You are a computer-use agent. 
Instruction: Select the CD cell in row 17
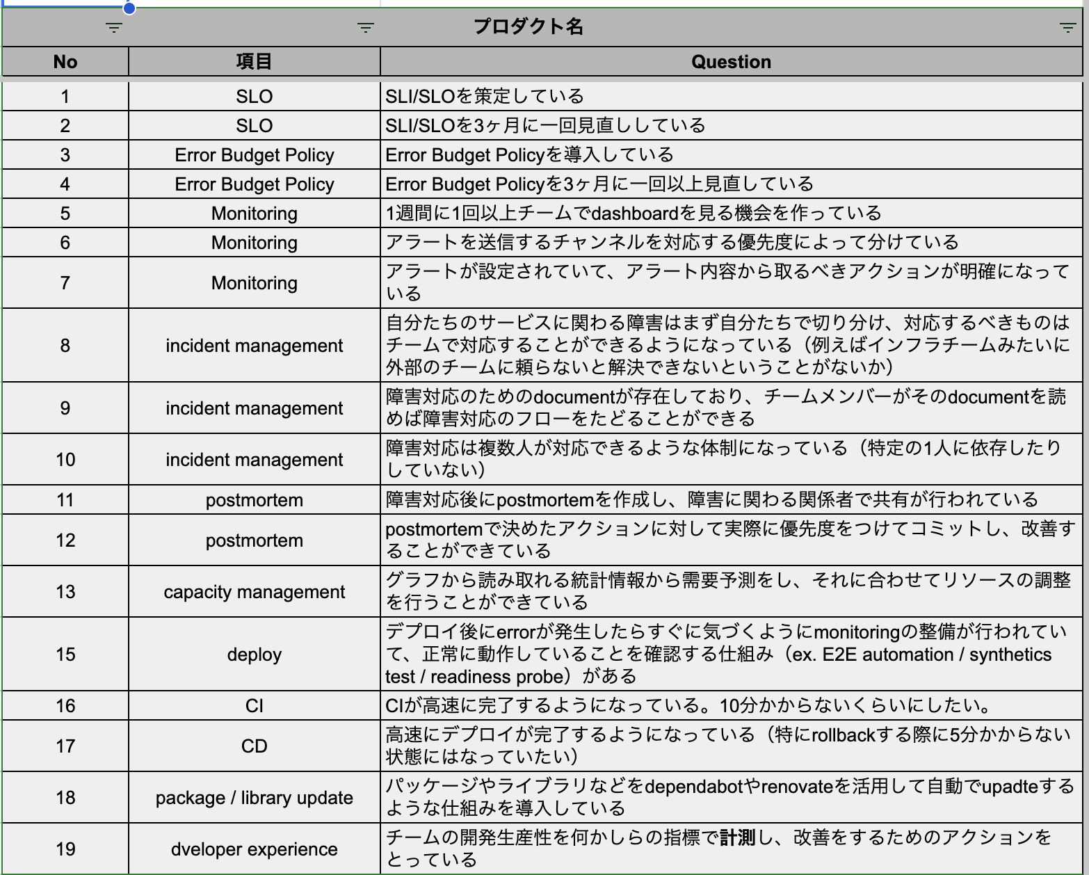255,746
